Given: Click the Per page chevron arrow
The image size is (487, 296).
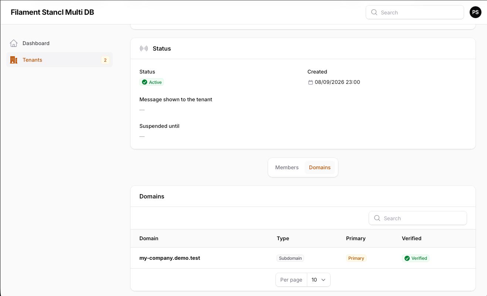Looking at the screenshot, I should (324, 280).
